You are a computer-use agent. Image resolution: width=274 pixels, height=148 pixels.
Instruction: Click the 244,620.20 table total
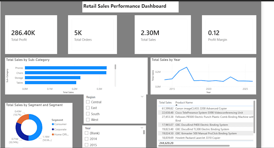coord(166,143)
